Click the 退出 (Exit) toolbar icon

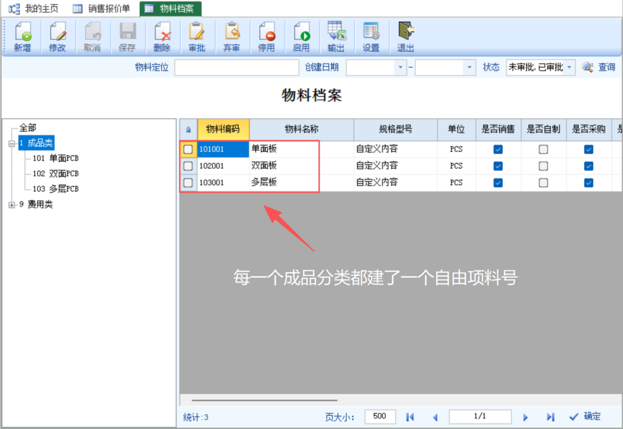point(405,36)
